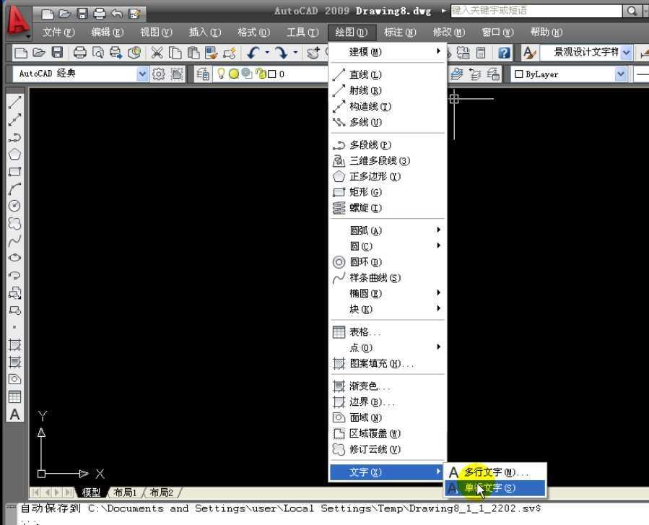Open the Layer Properties Manager icon
This screenshot has width=649, height=525.
203,74
